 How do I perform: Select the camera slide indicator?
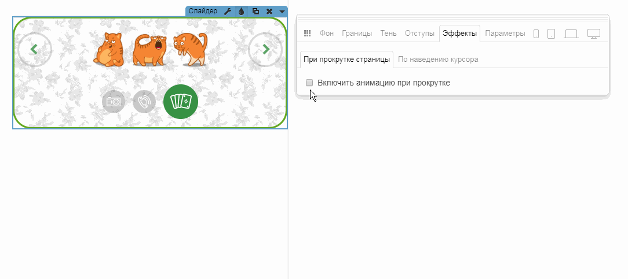[114, 102]
